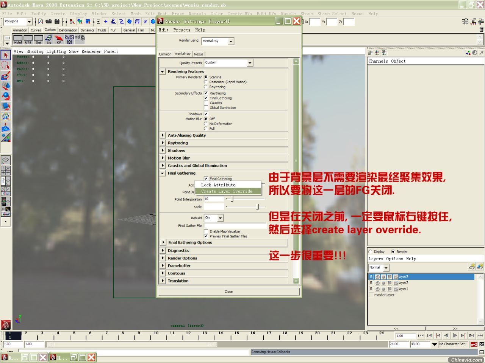Select layer2 in the render layers list
The width and height of the screenshot is (485, 363).
404,283
